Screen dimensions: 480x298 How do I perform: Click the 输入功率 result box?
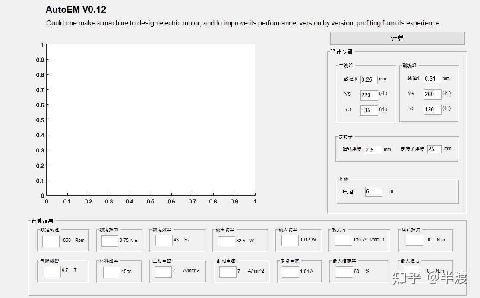290,241
